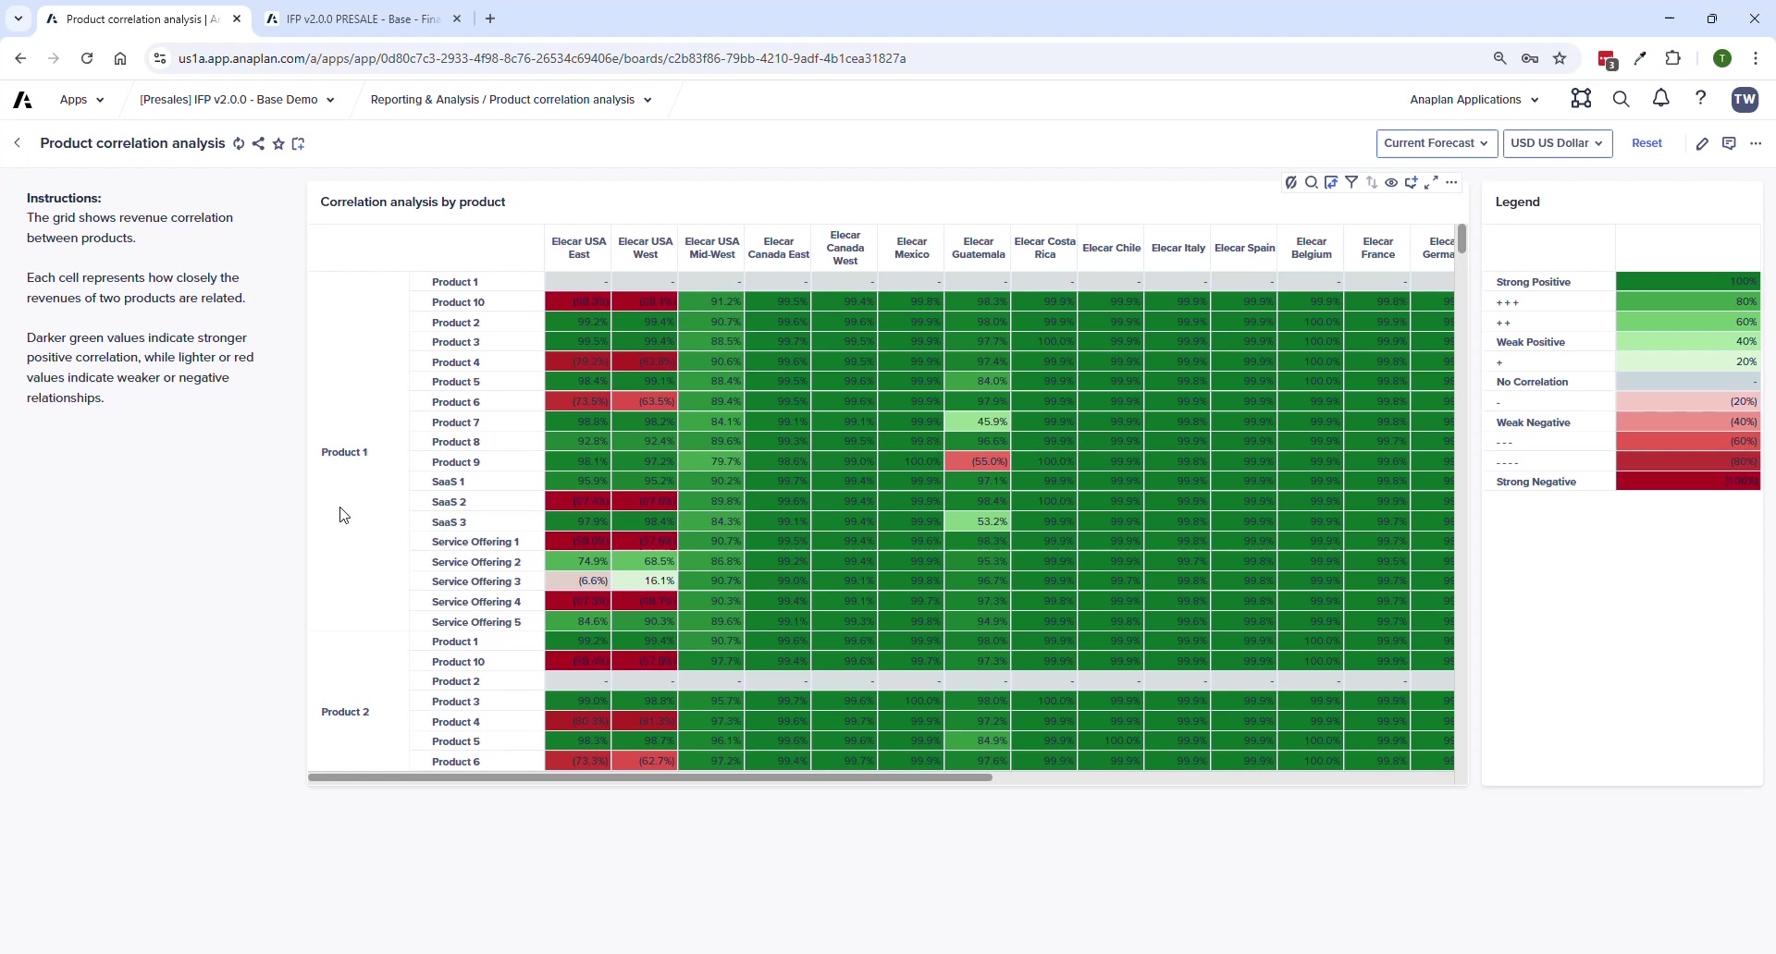Add a comment on the grid
This screenshot has width=1776, height=954.
click(1412, 182)
